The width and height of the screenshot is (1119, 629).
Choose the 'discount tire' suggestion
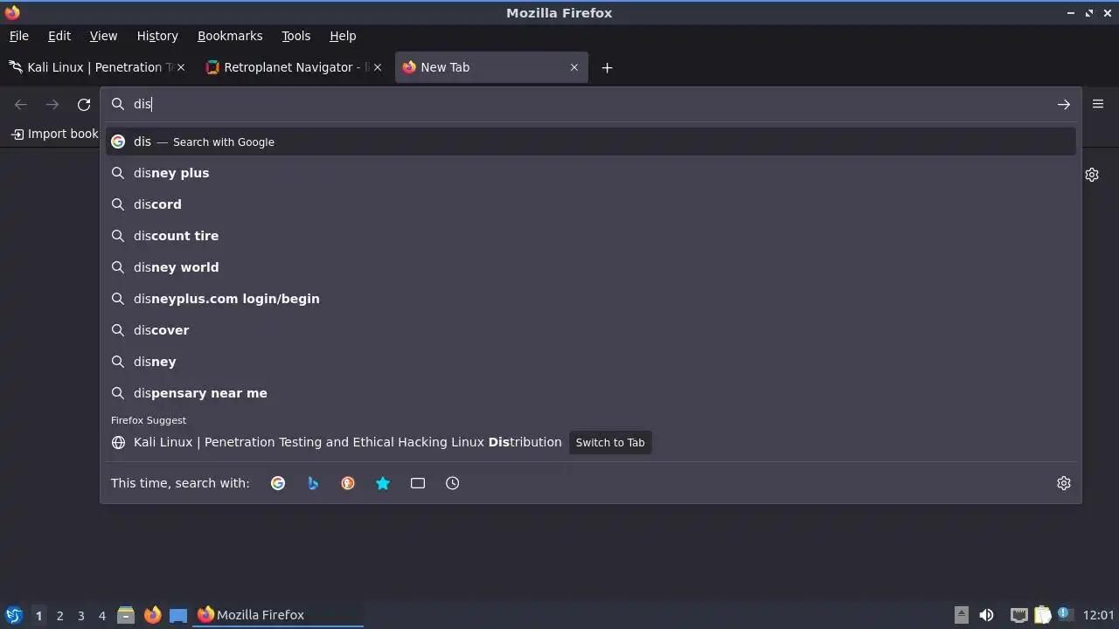coord(591,236)
